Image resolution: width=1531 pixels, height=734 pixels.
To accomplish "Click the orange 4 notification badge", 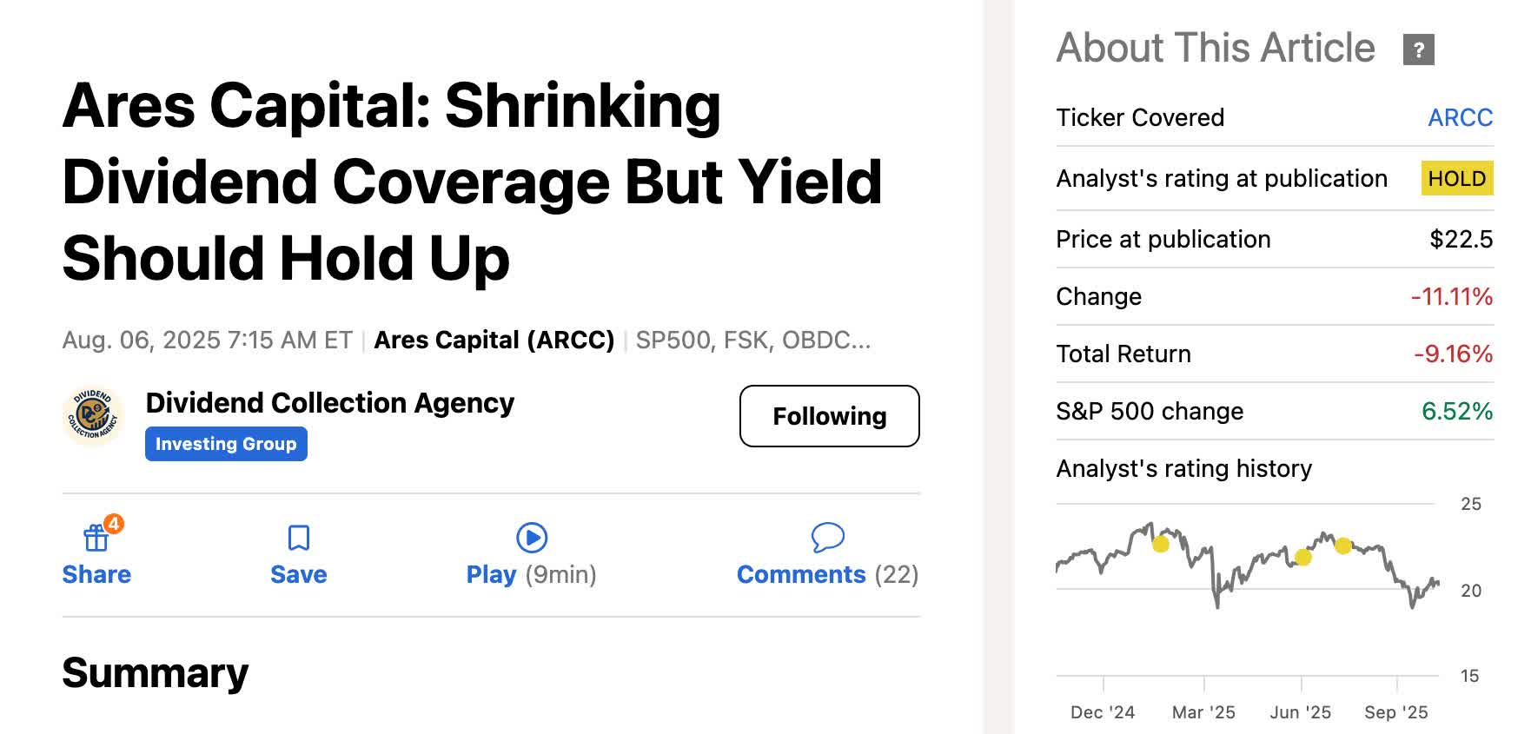I will pos(114,524).
